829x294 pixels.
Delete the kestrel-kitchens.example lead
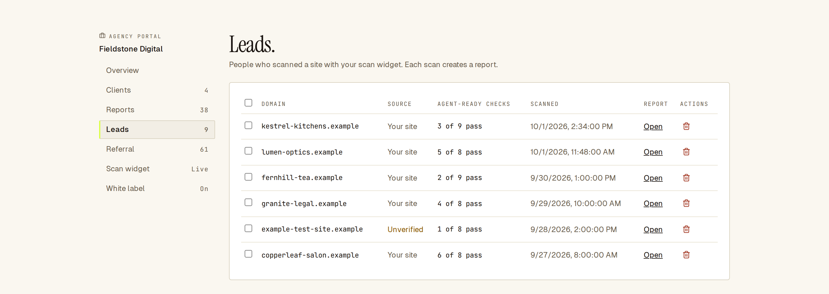pos(686,126)
